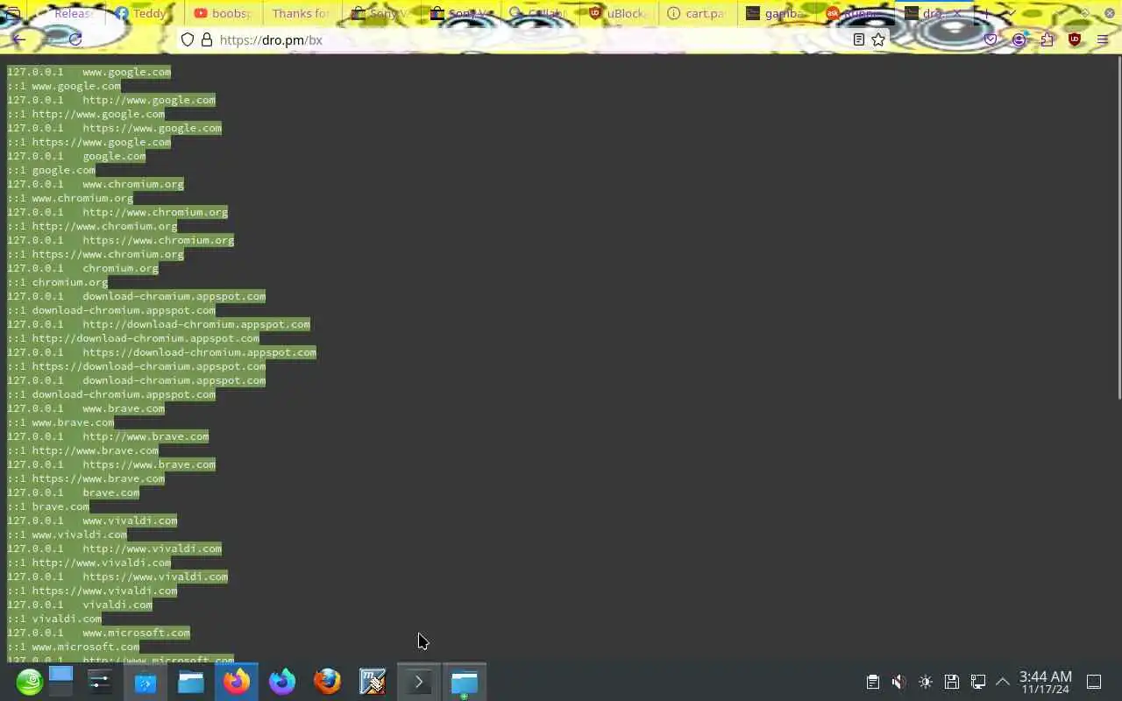Open the network tray icon

tap(978, 682)
